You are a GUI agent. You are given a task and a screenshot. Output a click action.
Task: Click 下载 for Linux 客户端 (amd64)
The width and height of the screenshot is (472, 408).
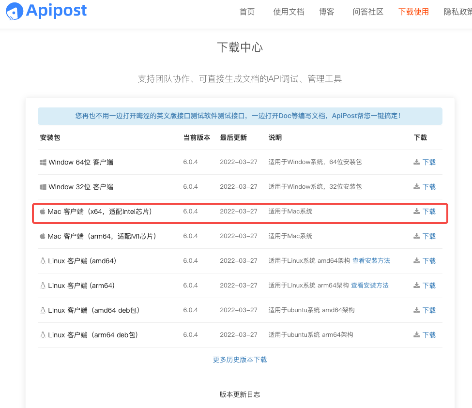(x=429, y=261)
